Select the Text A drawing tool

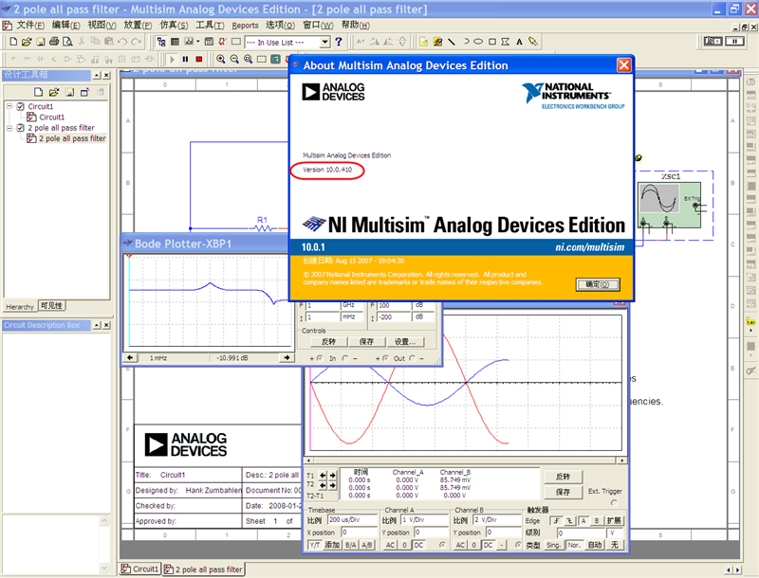click(519, 42)
